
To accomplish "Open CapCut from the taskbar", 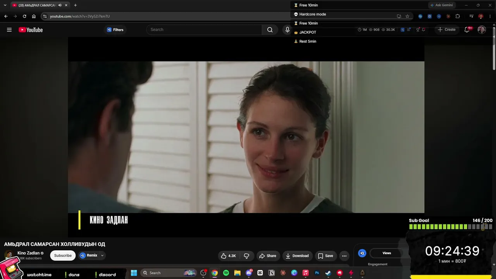I will pos(260,273).
